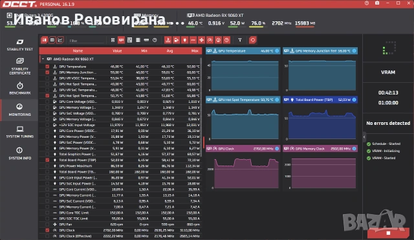Show info for GPU Memory Junction graph
This screenshot has height=240, width=414.
[x=354, y=50]
